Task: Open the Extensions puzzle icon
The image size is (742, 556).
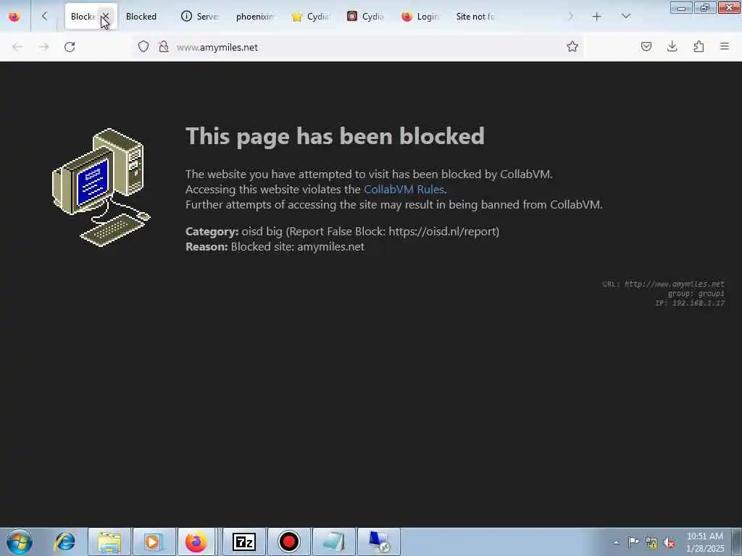Action: point(699,46)
